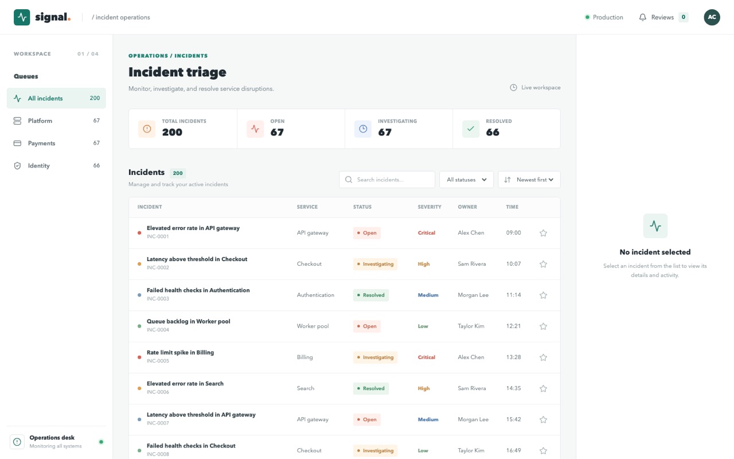The width and height of the screenshot is (734, 459).
Task: Open Elevated error rate in API gateway
Action: [193, 228]
